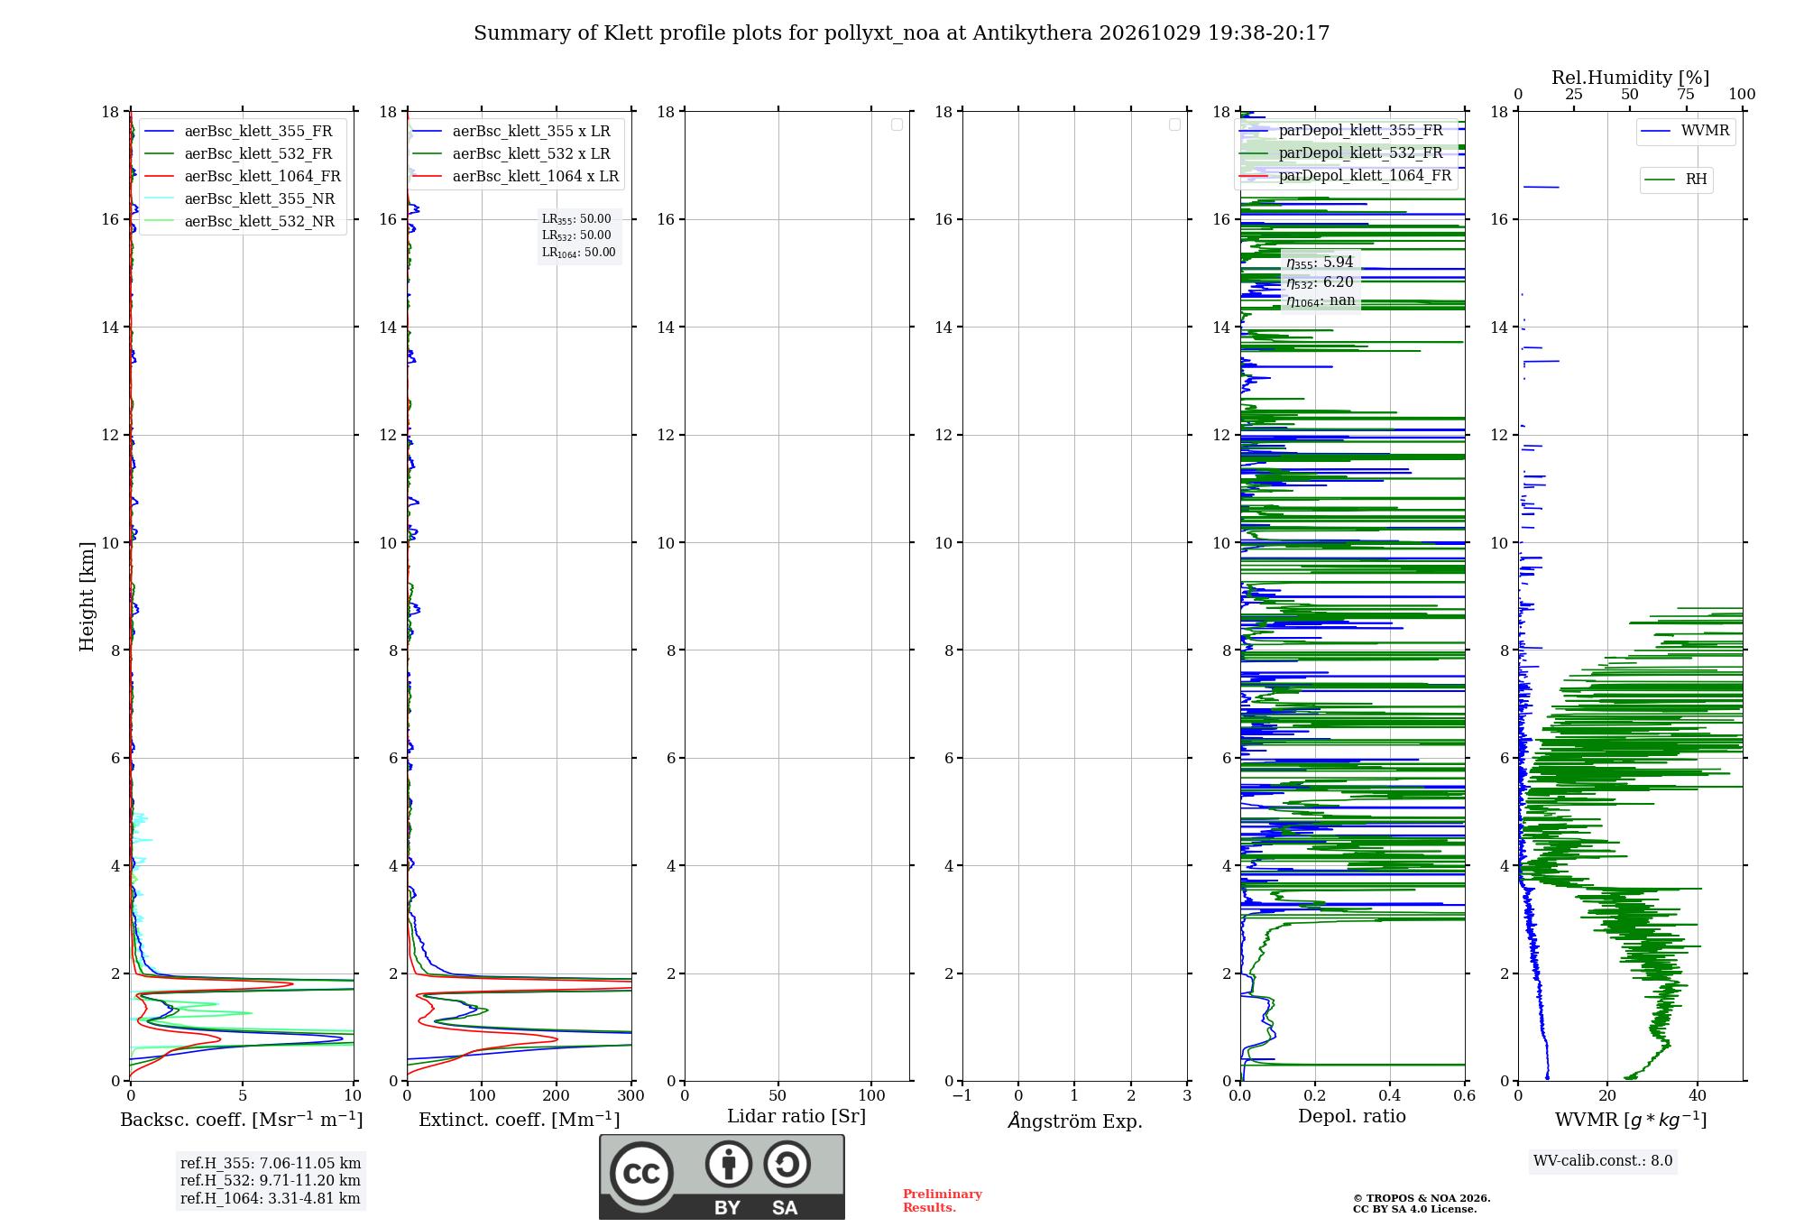
Task: Click the WVMR legend box
Action: [x=1686, y=132]
